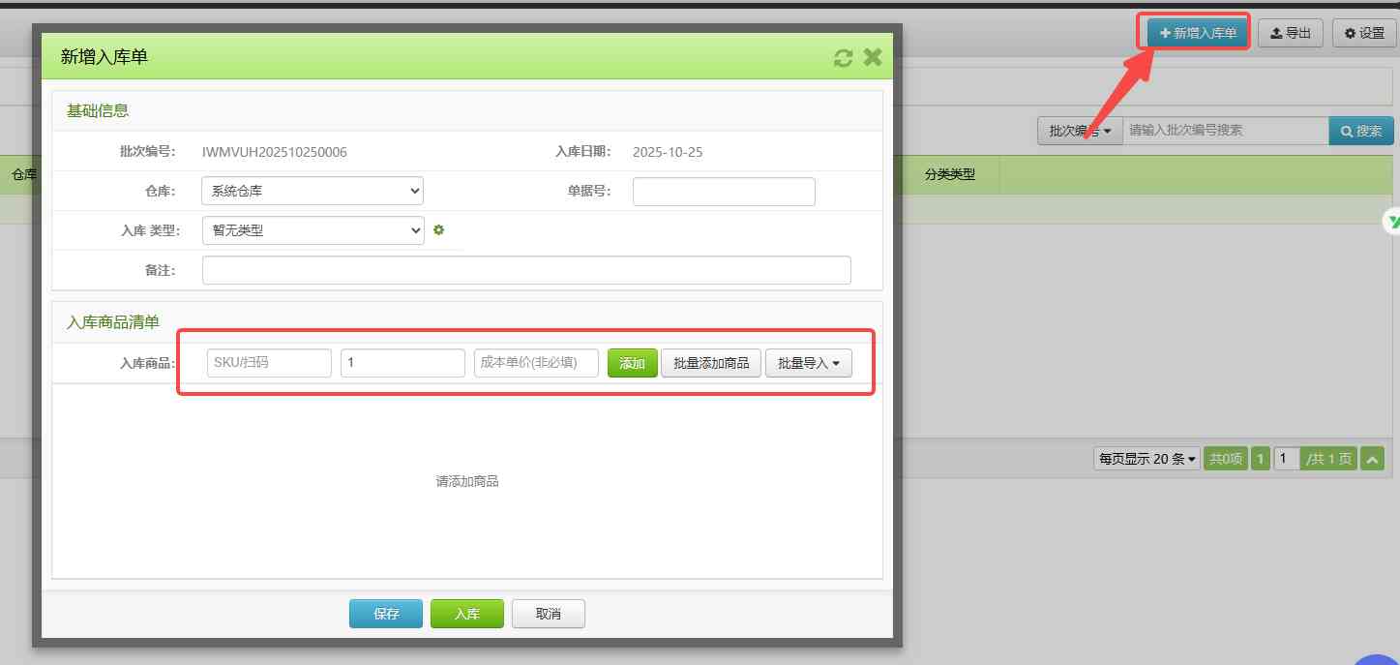Click the gear icon beside 入库类型

[438, 230]
